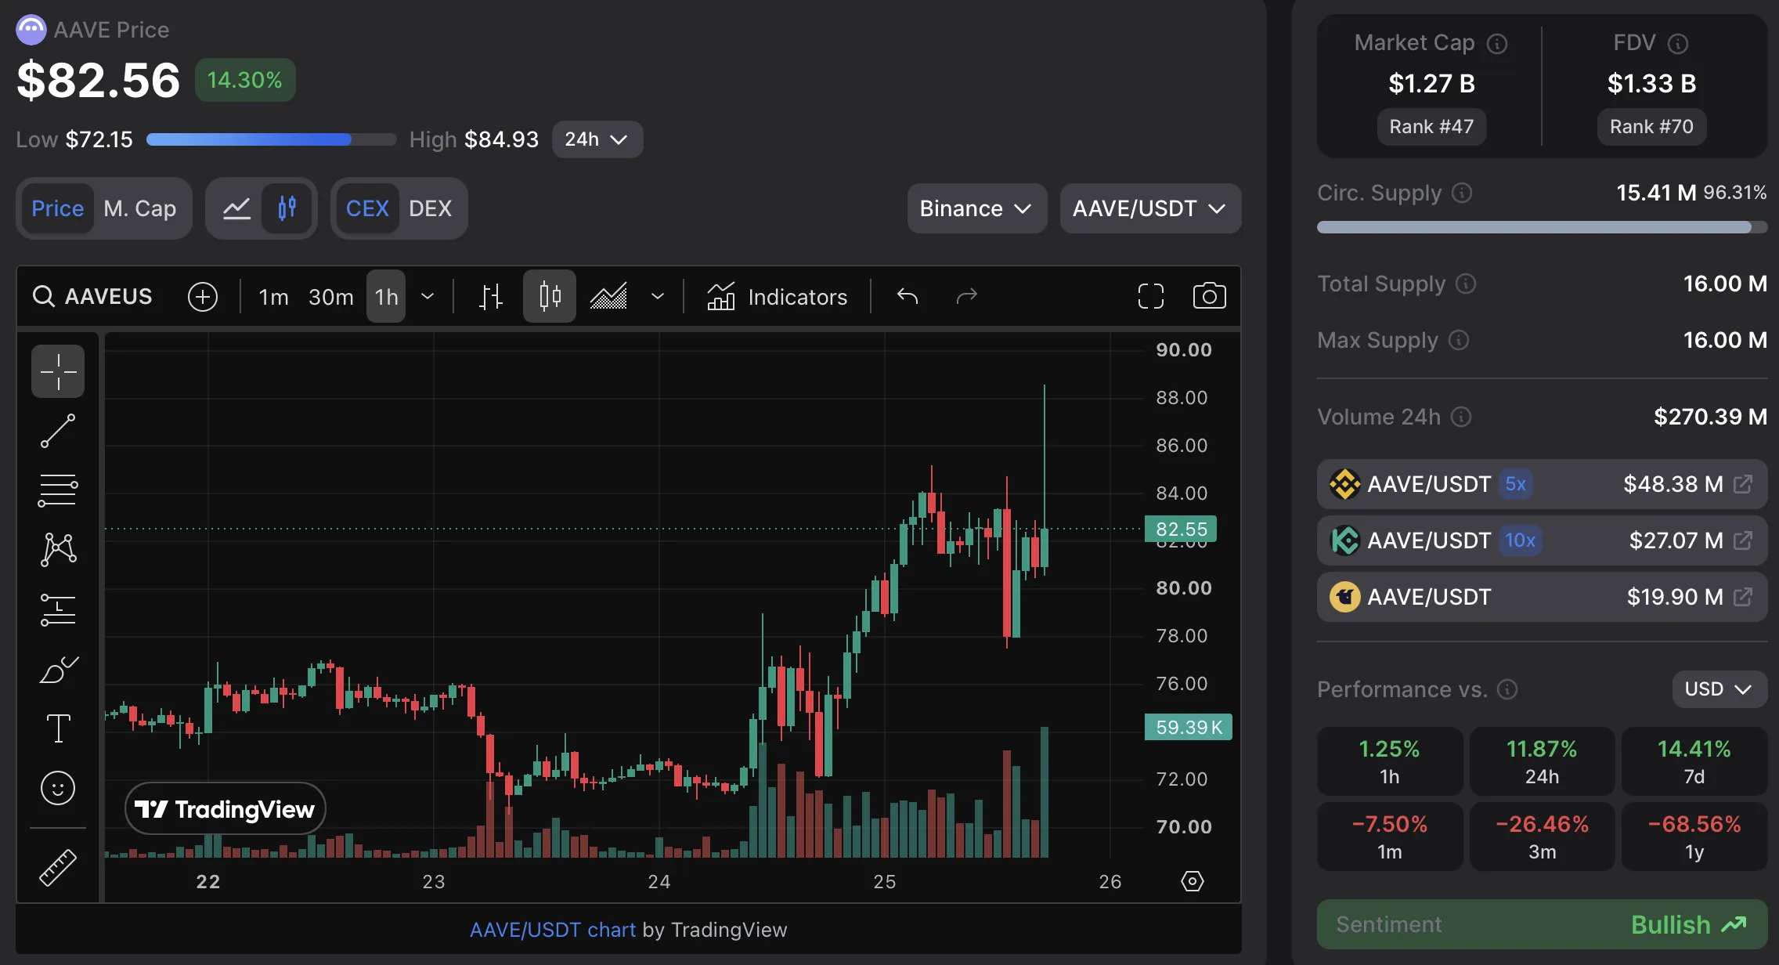Click the 82.55 current price label
Viewport: 1779px width, 965px height.
[x=1181, y=529]
